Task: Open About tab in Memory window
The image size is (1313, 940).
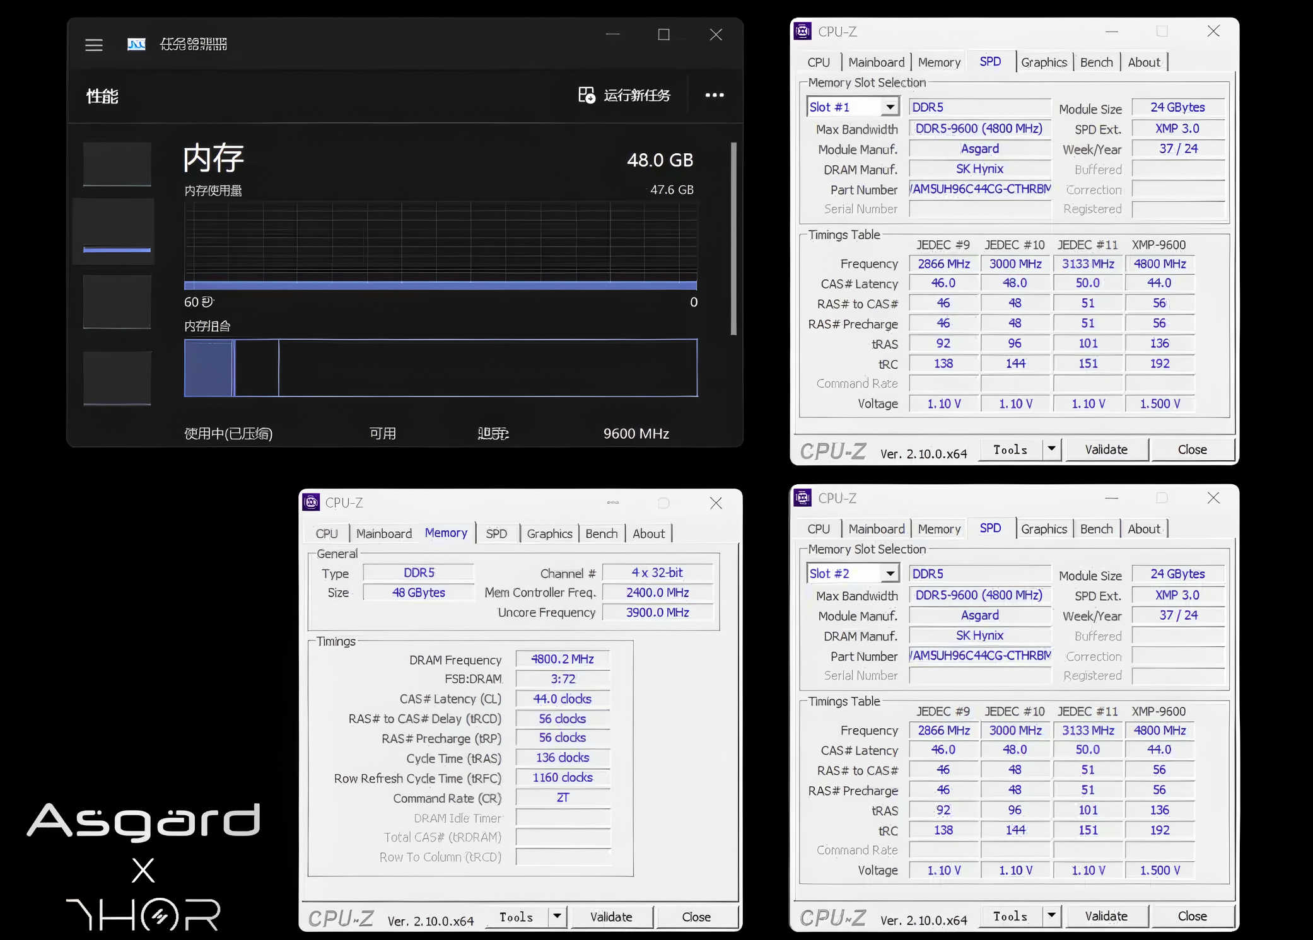Action: tap(648, 534)
